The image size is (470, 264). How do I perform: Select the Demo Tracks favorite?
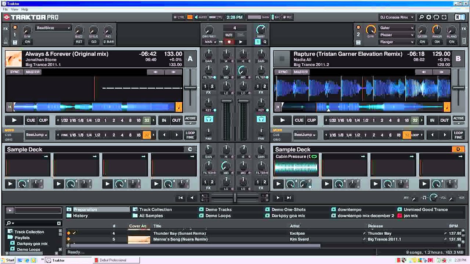tap(218, 209)
